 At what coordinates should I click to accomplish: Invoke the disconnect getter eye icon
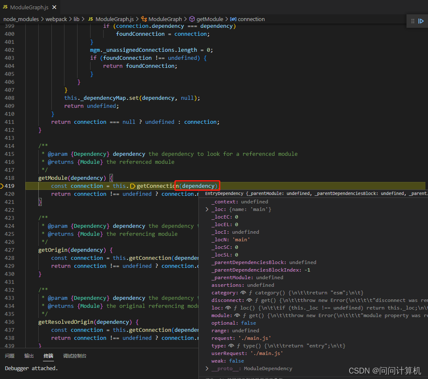(249, 300)
